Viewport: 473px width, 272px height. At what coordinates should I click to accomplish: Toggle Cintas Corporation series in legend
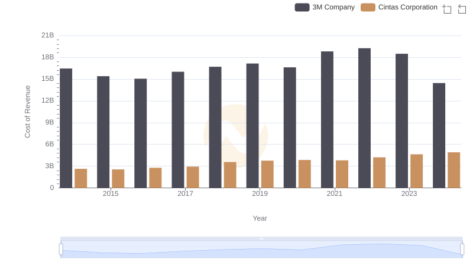pyautogui.click(x=399, y=7)
